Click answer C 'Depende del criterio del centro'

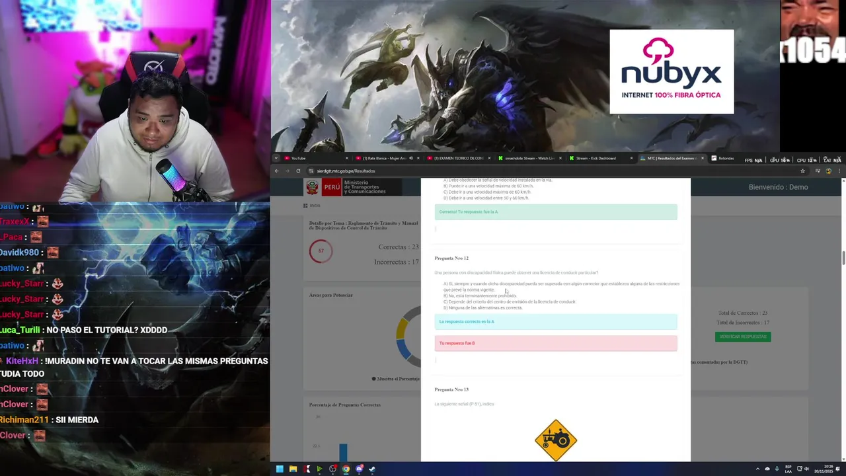click(x=510, y=301)
